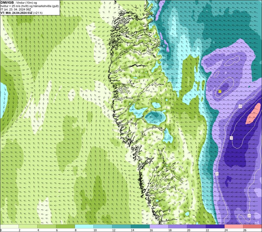Click the legend number 10
Screen dimensions: 262x232
[x=95, y=230]
